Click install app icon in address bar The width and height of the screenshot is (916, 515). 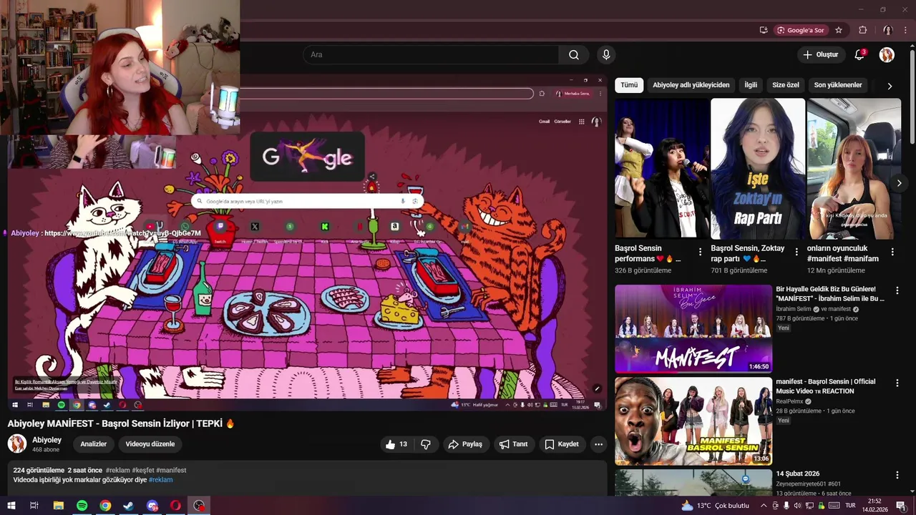pyautogui.click(x=764, y=30)
